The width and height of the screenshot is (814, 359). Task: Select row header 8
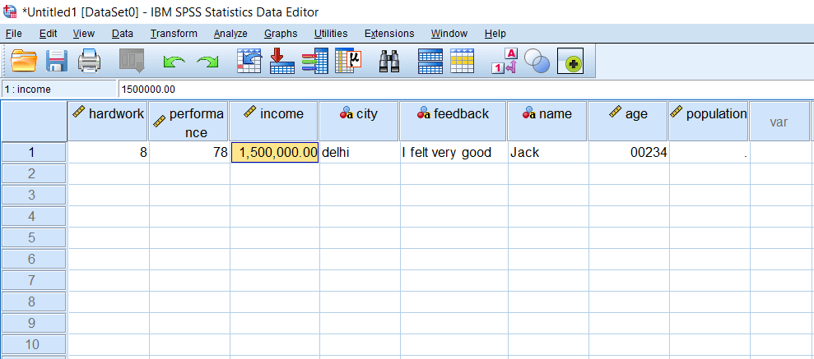(33, 301)
